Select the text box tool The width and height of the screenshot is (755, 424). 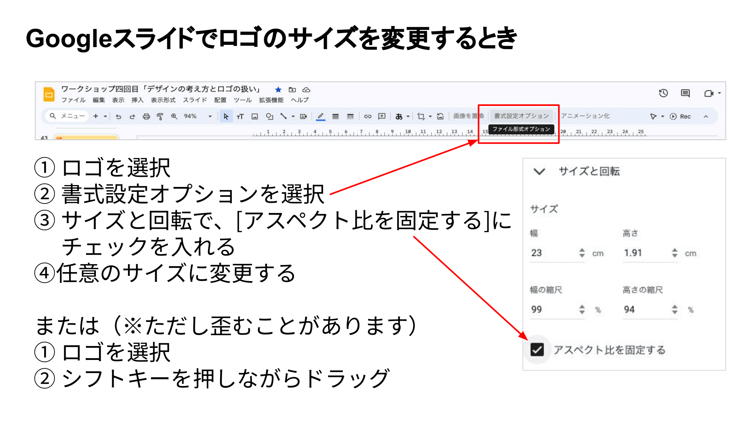pyautogui.click(x=240, y=116)
